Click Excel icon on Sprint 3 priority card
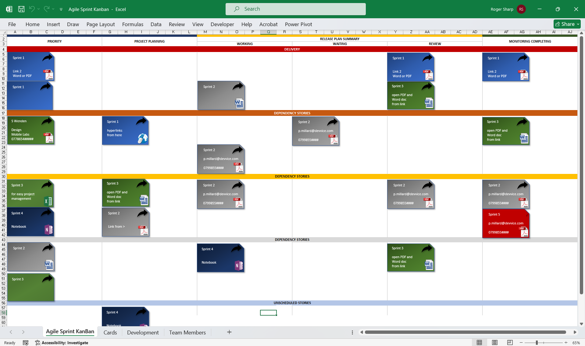 tap(48, 201)
